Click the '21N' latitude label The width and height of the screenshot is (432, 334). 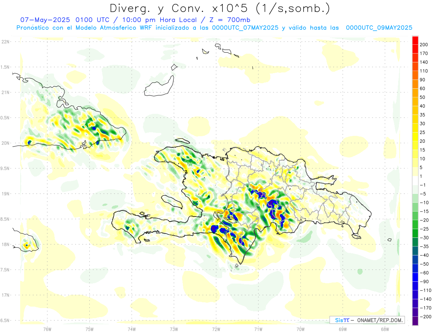[x=5, y=93]
